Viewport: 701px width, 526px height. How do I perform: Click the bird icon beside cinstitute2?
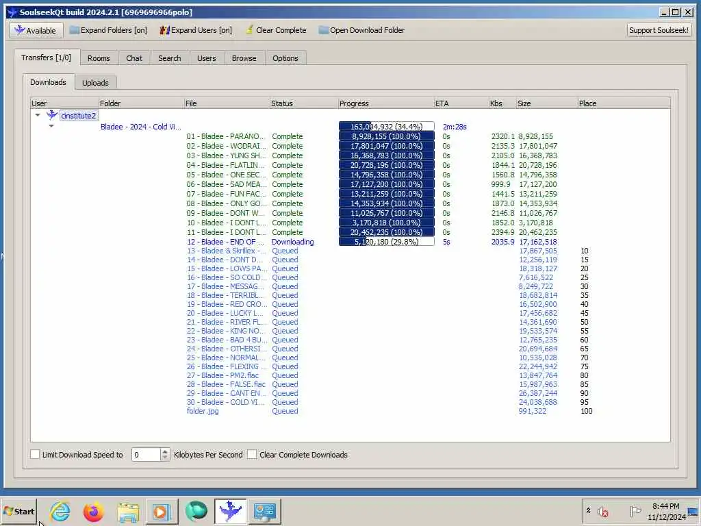(52, 115)
